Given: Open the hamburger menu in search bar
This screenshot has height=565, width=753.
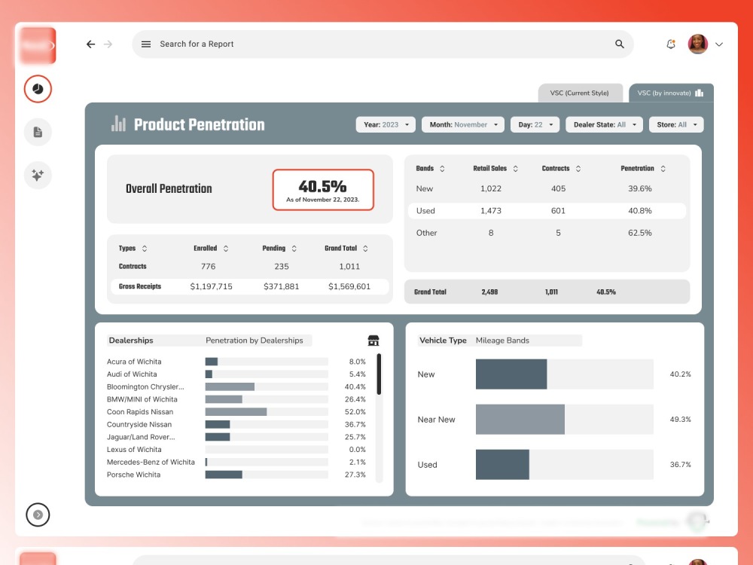Looking at the screenshot, I should [146, 44].
